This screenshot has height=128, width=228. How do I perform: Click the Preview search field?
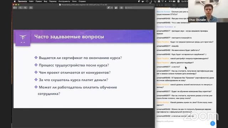[x=139, y=7]
